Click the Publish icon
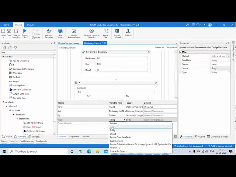This screenshot has height=177, width=236. tap(128, 31)
